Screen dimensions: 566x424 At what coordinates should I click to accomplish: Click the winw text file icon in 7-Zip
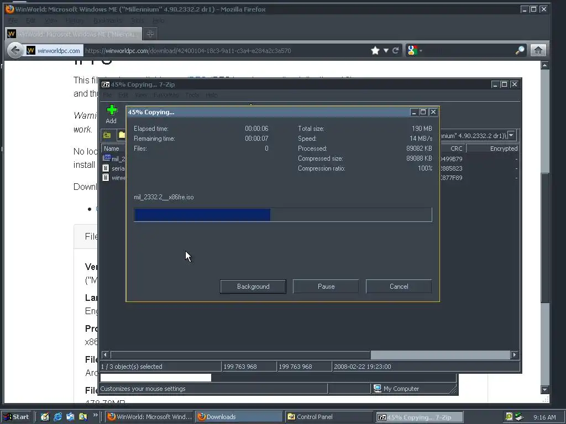click(106, 177)
